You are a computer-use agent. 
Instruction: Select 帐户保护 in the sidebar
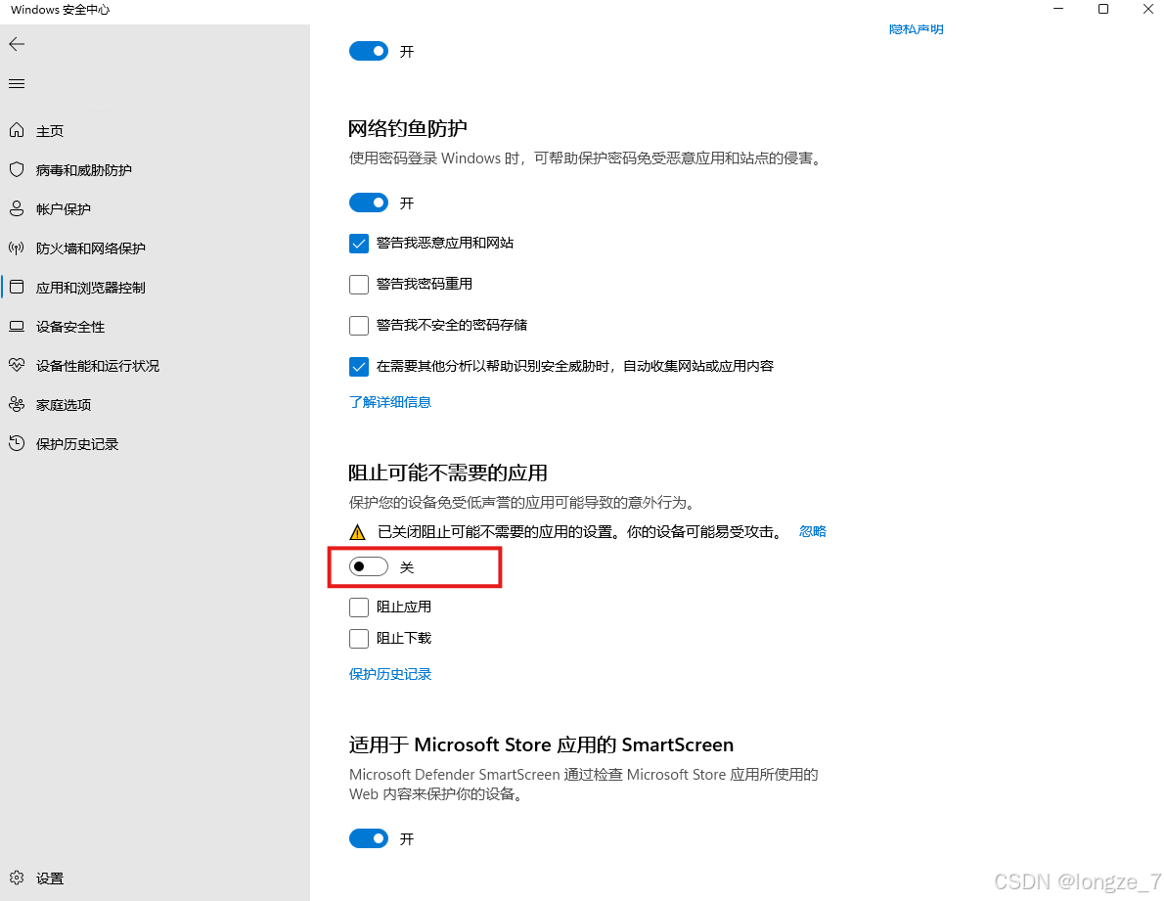pos(64,209)
